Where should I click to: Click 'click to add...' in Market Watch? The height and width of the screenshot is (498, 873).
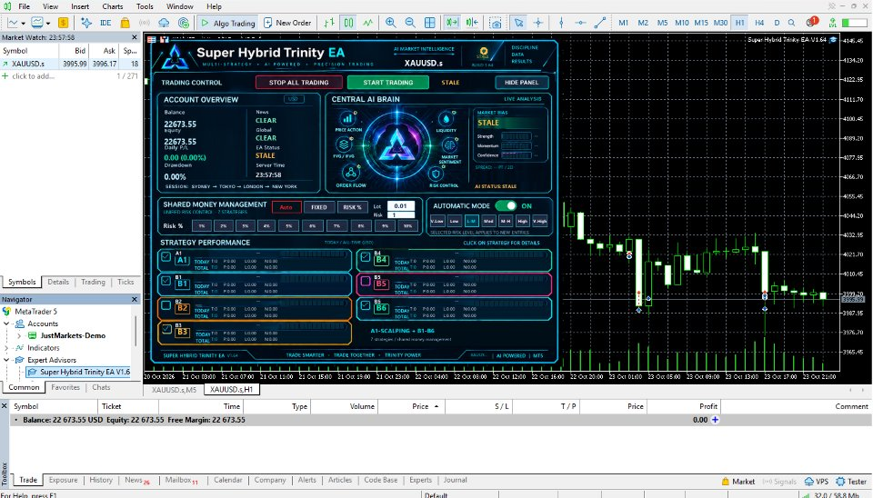tap(34, 76)
